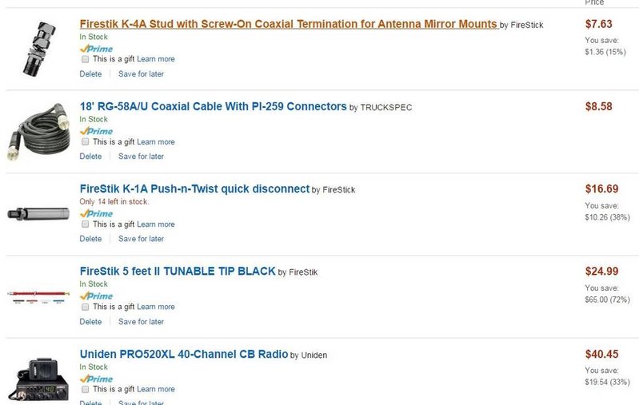
Task: Open coaxial cable product thumbnail
Action: tap(38, 132)
